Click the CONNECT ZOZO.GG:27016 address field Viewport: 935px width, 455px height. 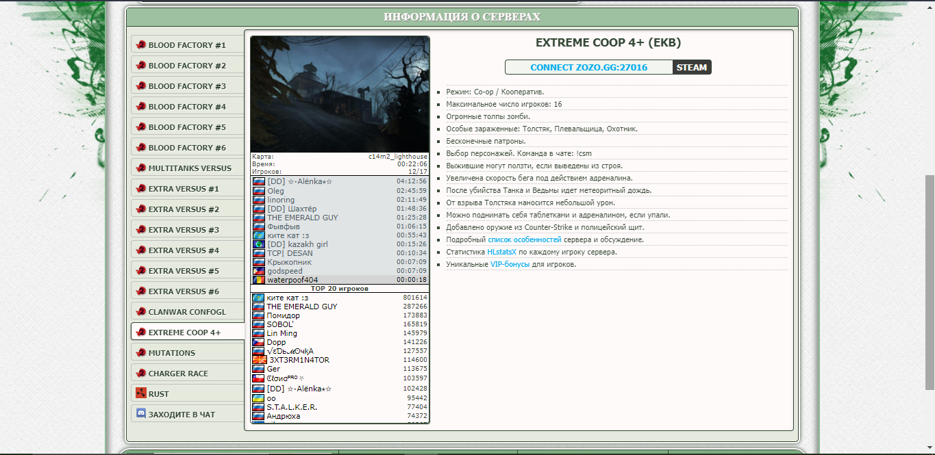(588, 67)
